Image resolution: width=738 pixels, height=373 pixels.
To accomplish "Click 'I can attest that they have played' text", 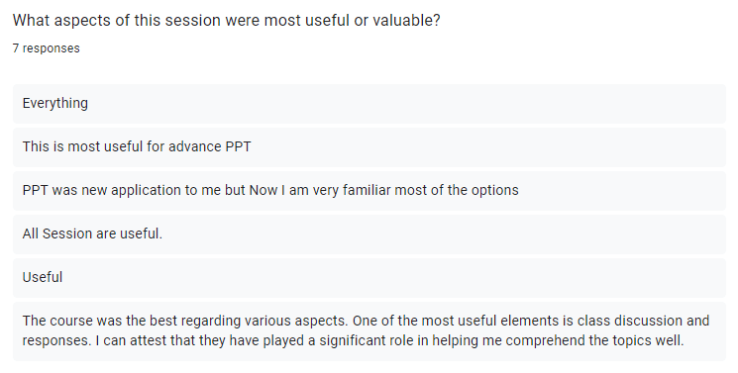I will tap(201, 340).
